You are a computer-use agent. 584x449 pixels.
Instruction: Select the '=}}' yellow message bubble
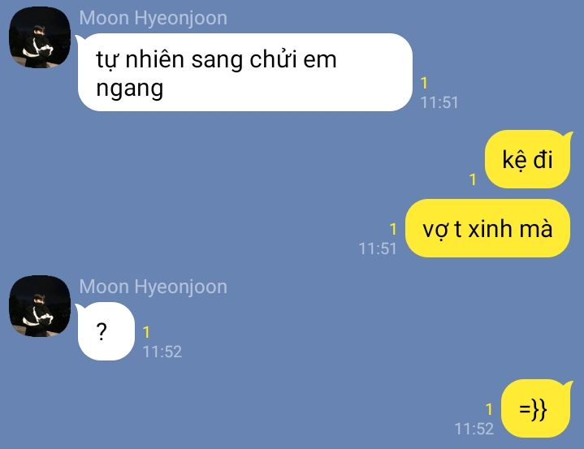[536, 408]
